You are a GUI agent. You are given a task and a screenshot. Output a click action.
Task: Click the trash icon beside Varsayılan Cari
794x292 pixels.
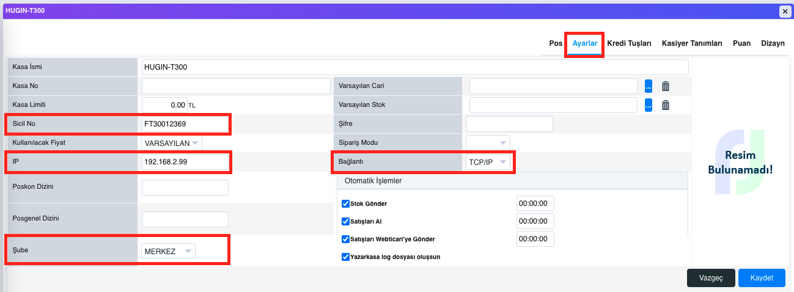pyautogui.click(x=666, y=86)
